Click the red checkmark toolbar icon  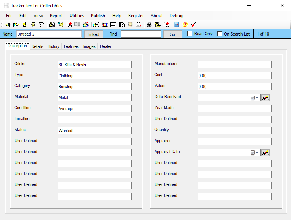coord(194,25)
